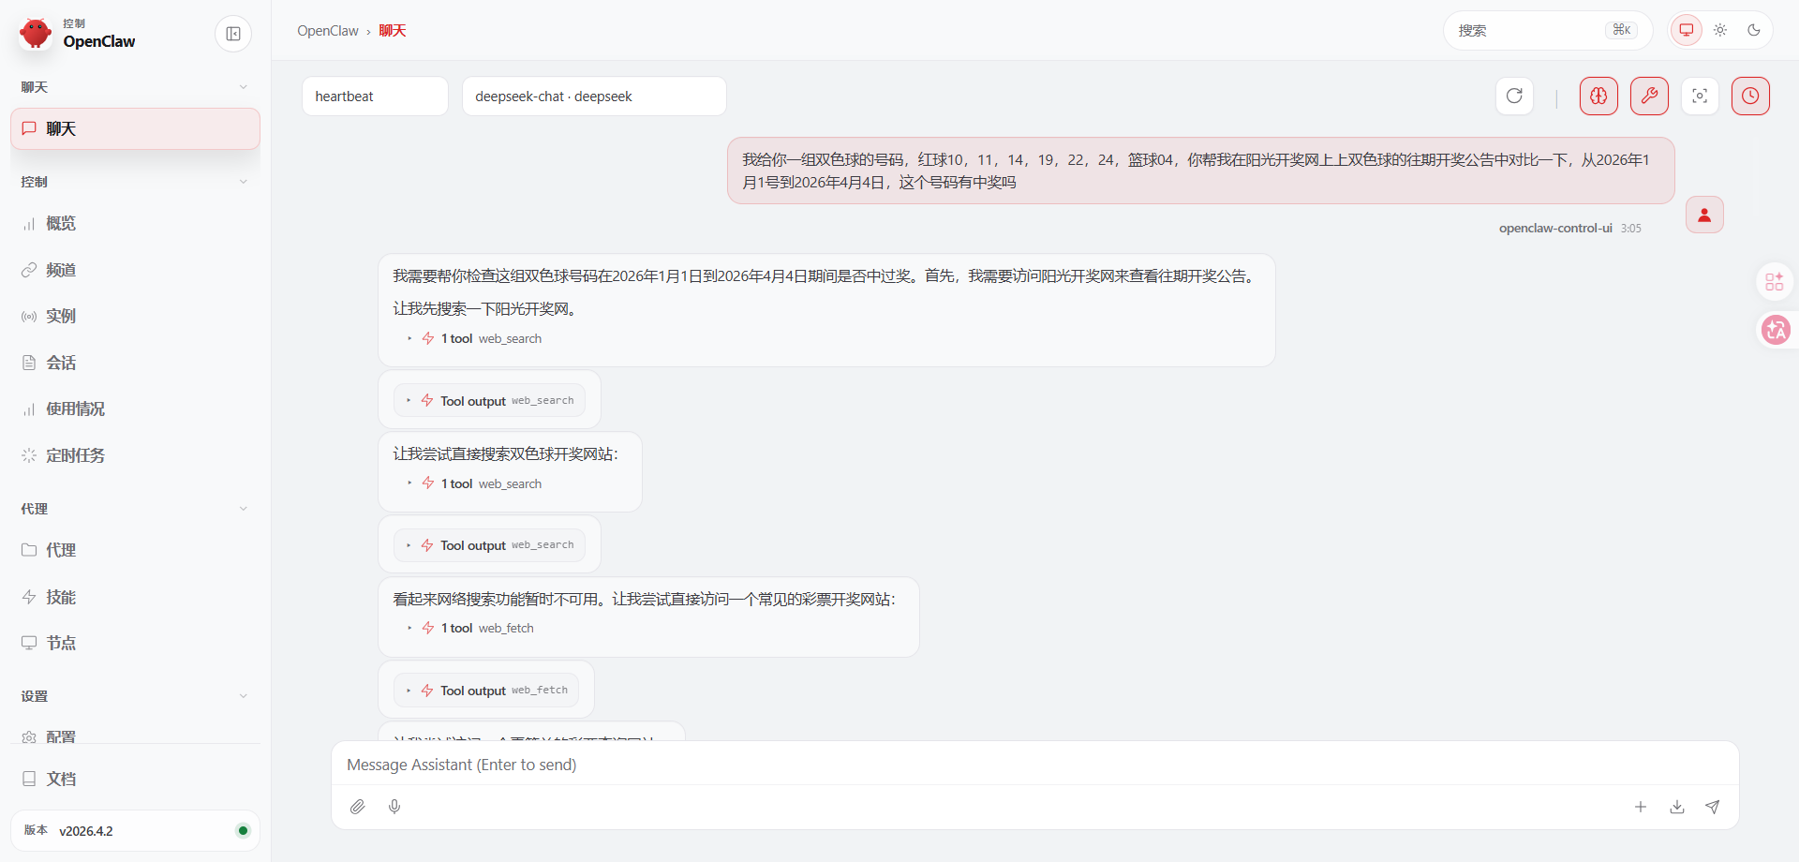Viewport: 1799px width, 862px height.
Task: Click the OpenClaw breadcrumb link
Action: coord(327,31)
